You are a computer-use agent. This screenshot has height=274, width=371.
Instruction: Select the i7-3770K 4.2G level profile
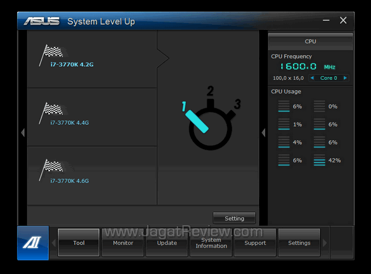(92, 59)
